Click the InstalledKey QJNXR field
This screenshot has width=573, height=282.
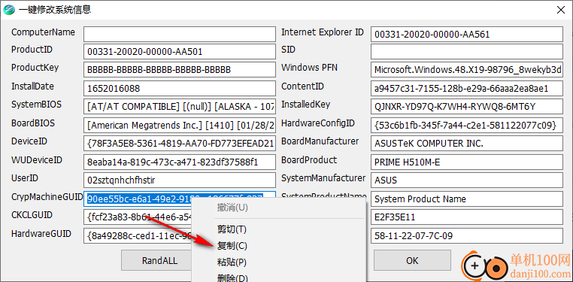[467, 107]
